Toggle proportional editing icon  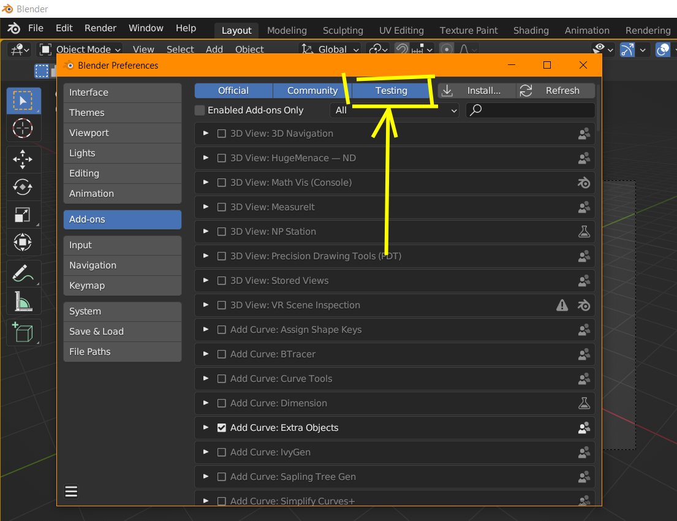tap(447, 50)
